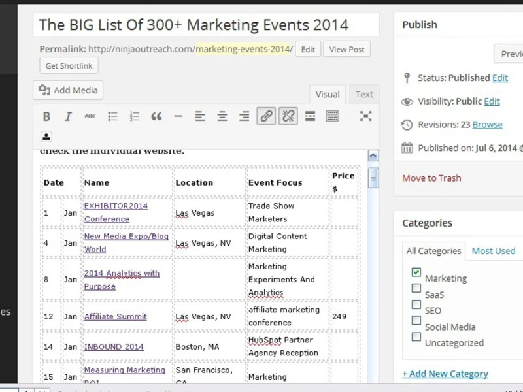Check the Uncategorized category
523x392 pixels.
click(x=416, y=336)
